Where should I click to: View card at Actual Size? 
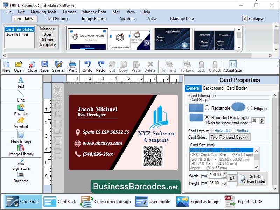(x=233, y=66)
